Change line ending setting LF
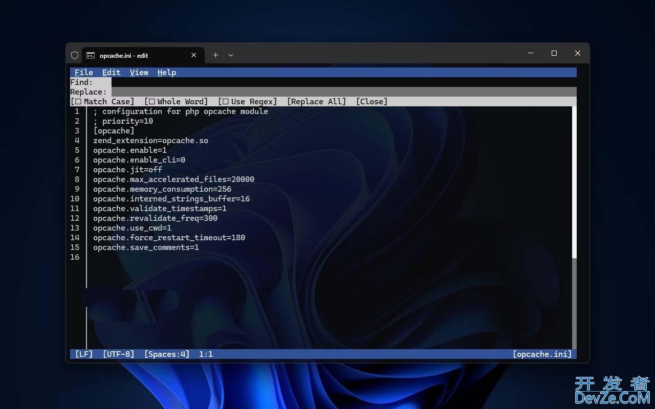The height and width of the screenshot is (409, 655). pyautogui.click(x=84, y=354)
